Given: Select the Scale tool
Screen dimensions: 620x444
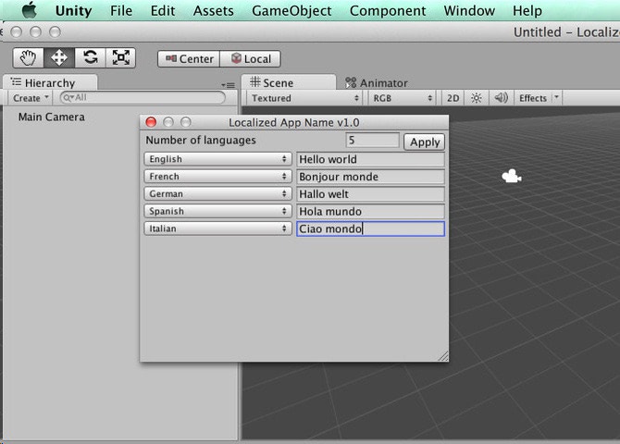Looking at the screenshot, I should pyautogui.click(x=120, y=57).
